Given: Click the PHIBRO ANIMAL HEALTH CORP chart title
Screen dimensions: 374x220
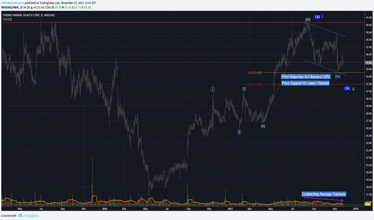Looking at the screenshot, I should point(28,15).
